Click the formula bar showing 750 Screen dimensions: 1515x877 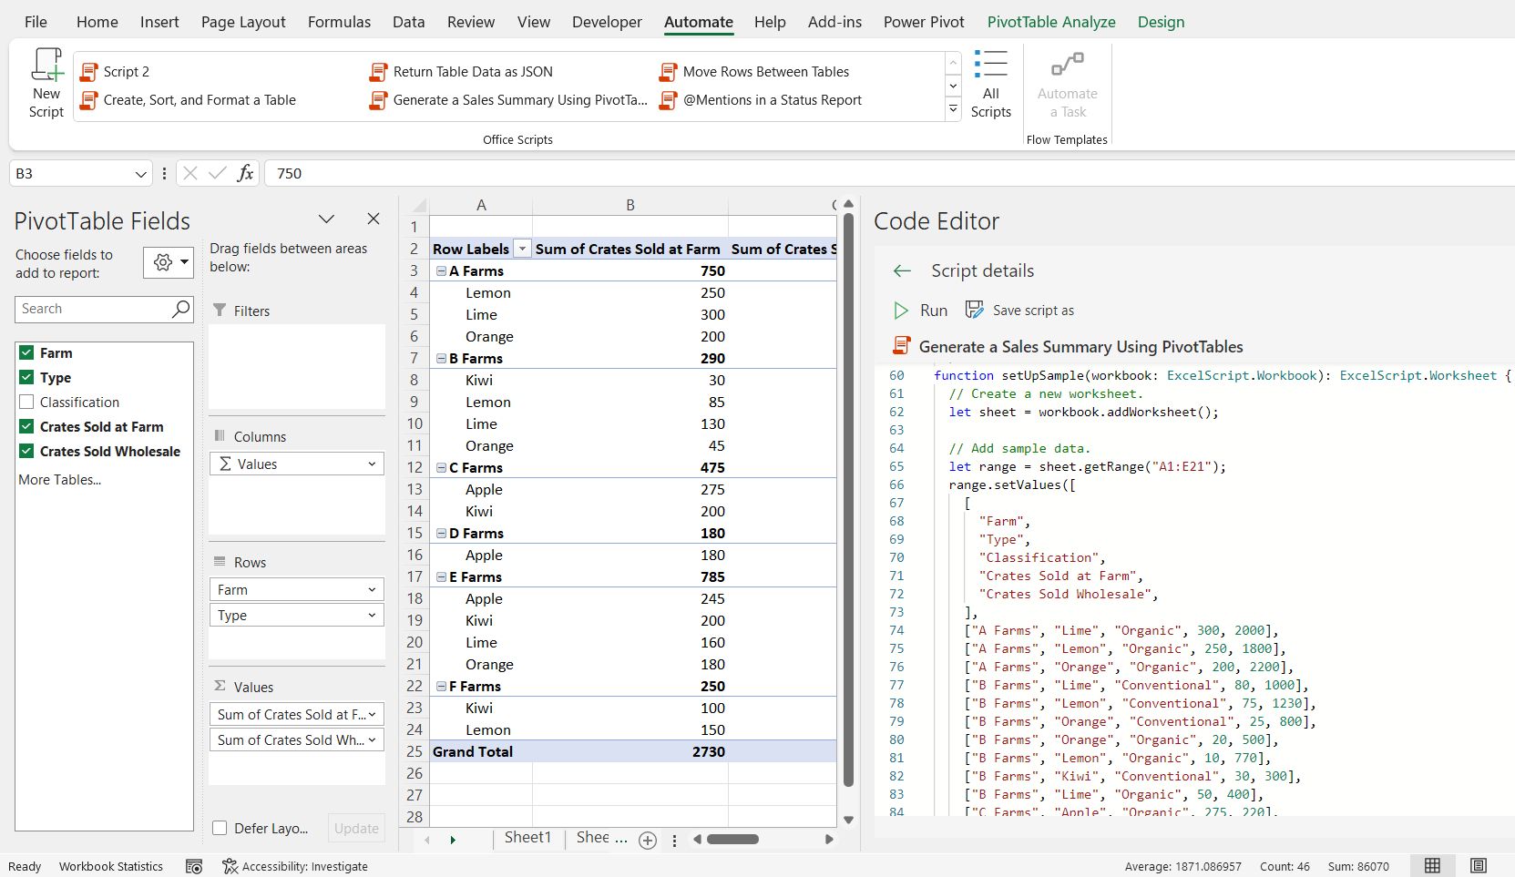coord(889,173)
